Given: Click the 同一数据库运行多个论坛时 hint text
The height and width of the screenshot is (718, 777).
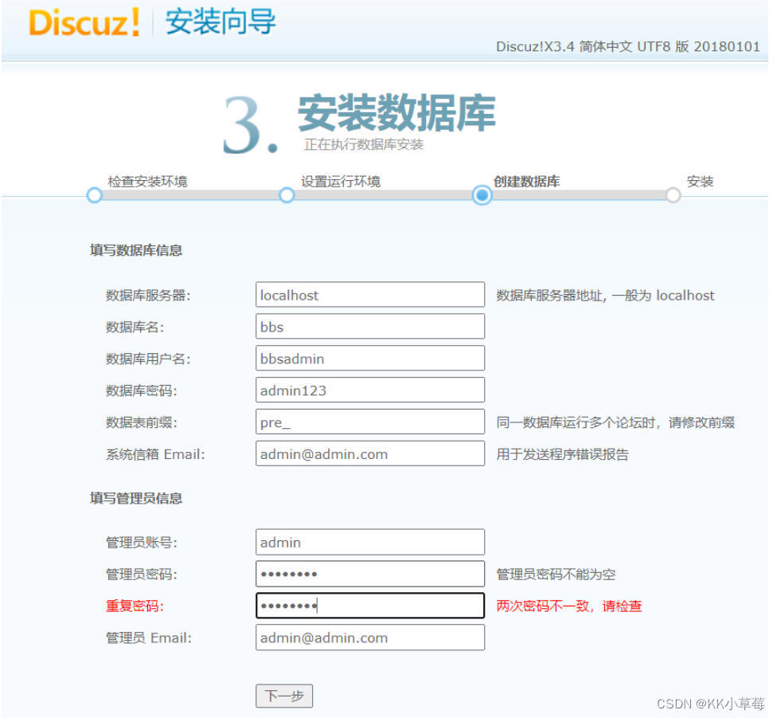Looking at the screenshot, I should [x=615, y=422].
